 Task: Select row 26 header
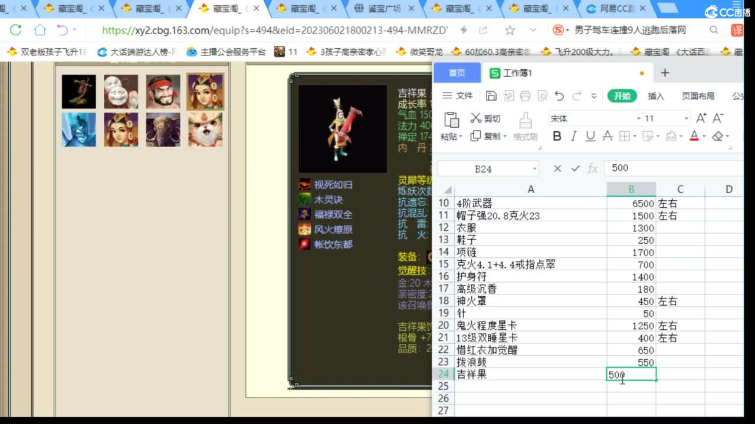pos(443,399)
